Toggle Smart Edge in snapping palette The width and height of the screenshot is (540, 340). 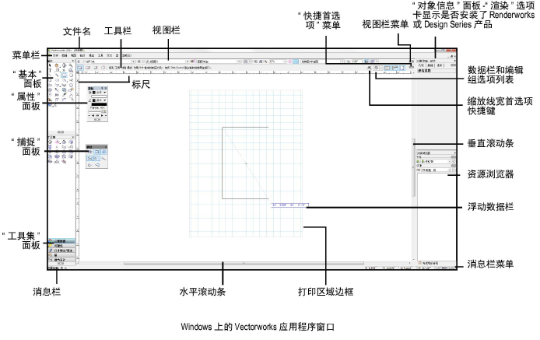pyautogui.click(x=90, y=166)
